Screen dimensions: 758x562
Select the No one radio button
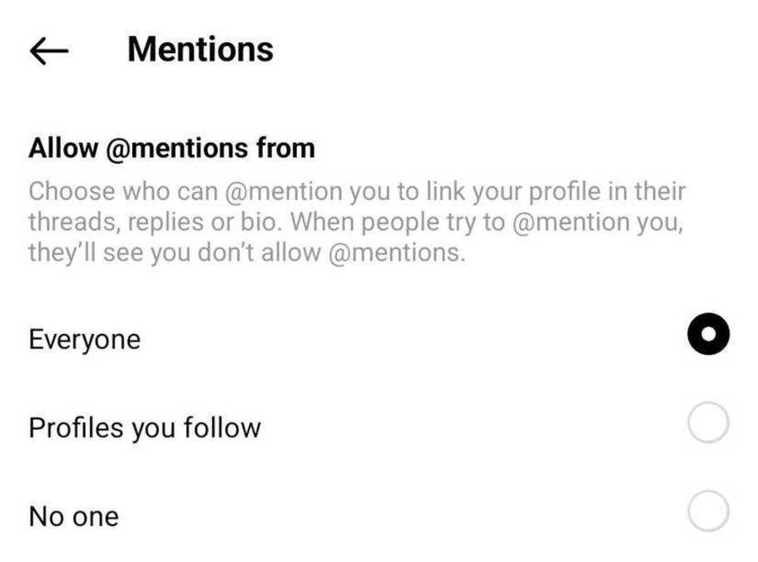tap(708, 510)
